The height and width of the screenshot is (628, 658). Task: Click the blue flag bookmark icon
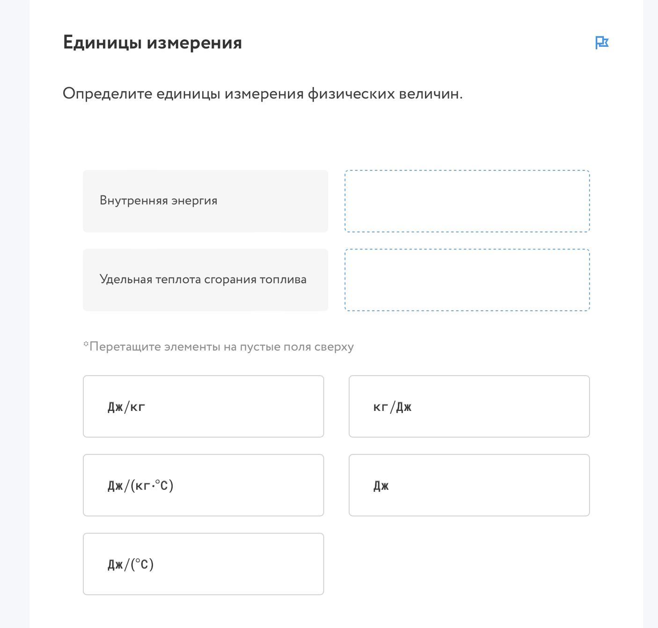point(601,43)
